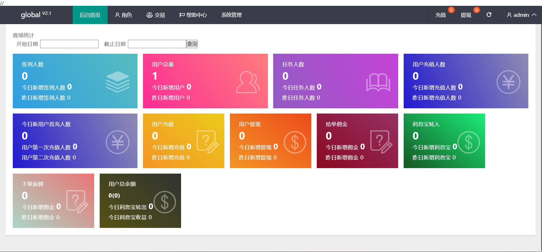
Task: Click the book icon on 任务人数 card
Action: [x=378, y=82]
